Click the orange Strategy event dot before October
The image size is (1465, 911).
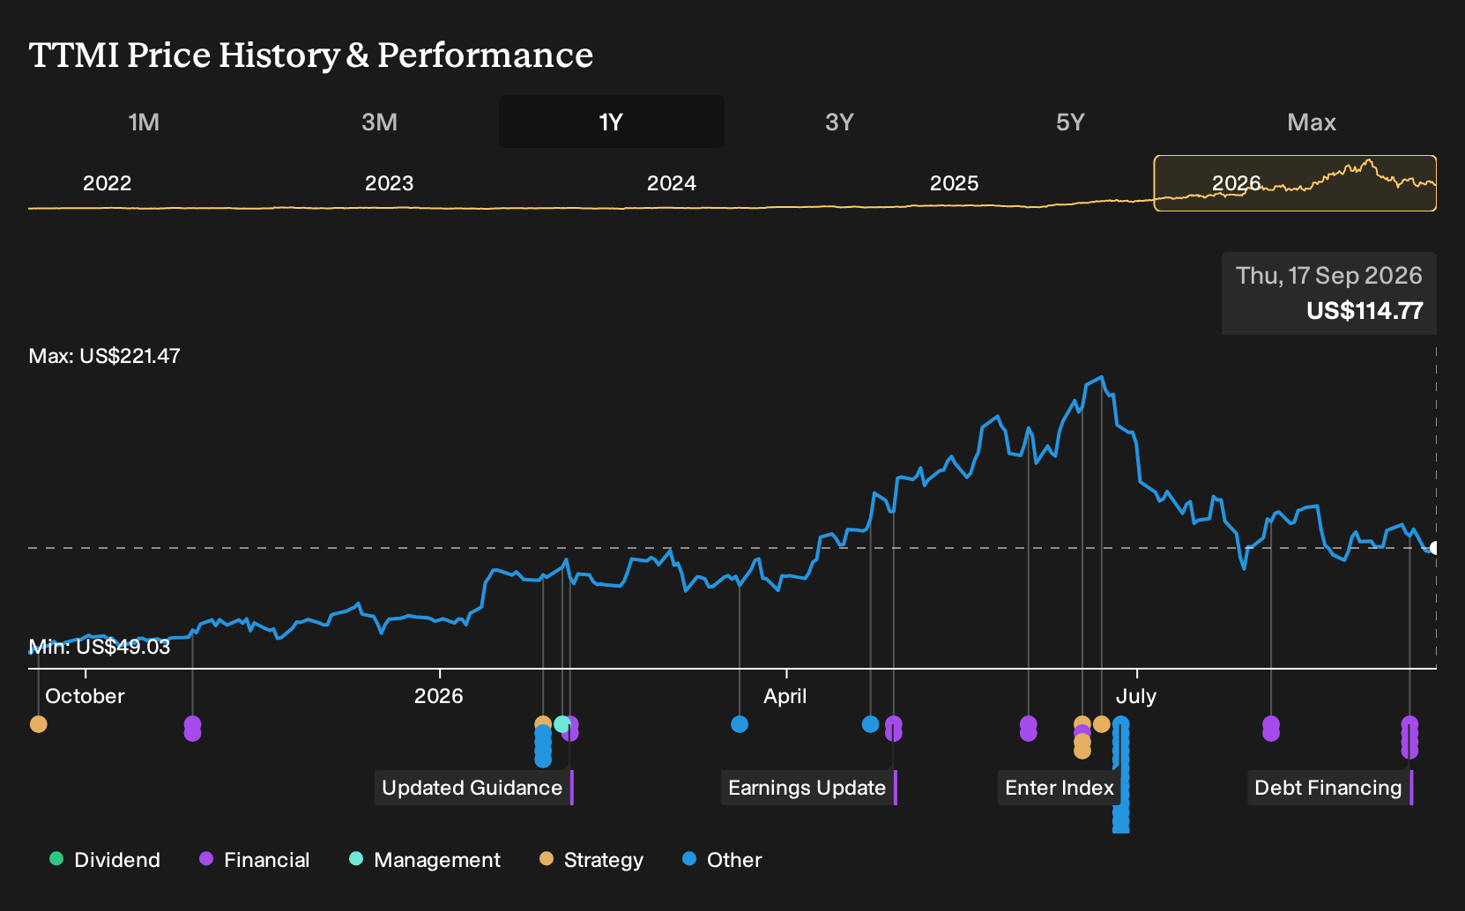pos(38,724)
